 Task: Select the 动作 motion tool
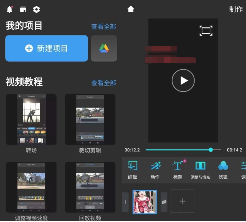[x=155, y=170]
